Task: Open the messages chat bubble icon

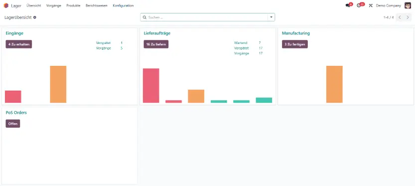Action: 348,5
